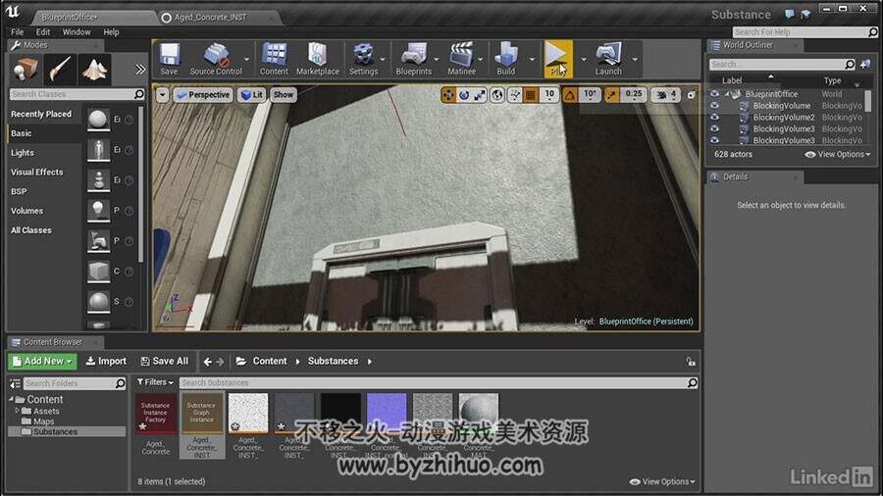Click the Save toolbar icon

click(x=169, y=59)
